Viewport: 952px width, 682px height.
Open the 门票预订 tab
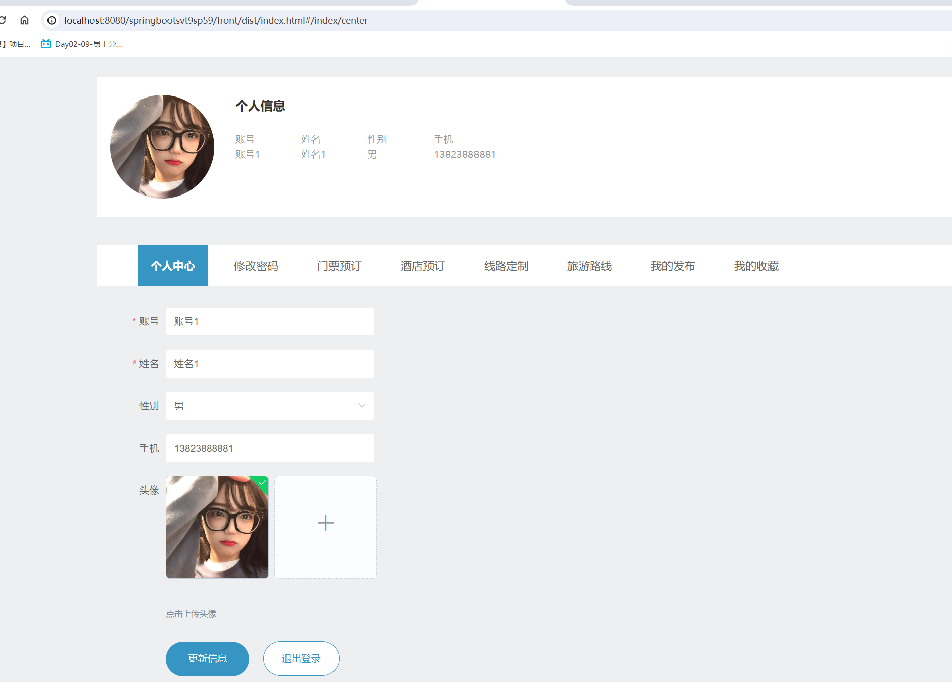click(x=340, y=266)
